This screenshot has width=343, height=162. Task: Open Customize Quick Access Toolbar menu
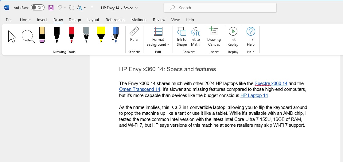(92, 8)
